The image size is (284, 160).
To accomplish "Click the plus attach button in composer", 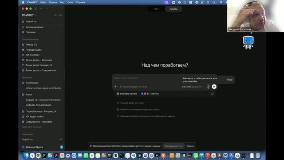I will click(x=115, y=87).
